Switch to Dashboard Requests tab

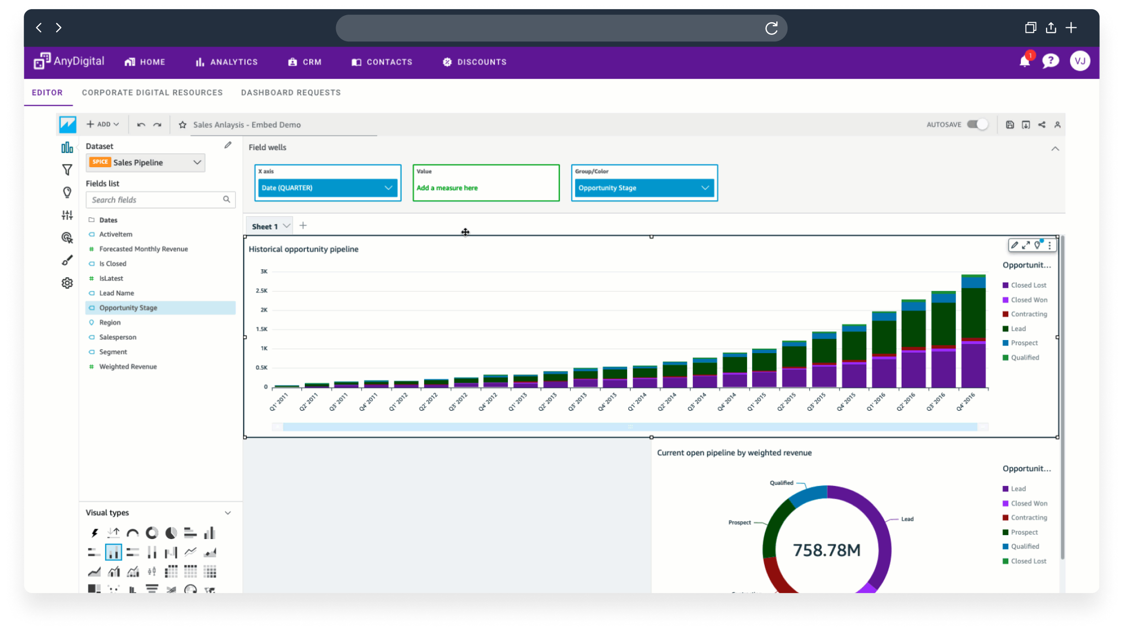pyautogui.click(x=291, y=93)
